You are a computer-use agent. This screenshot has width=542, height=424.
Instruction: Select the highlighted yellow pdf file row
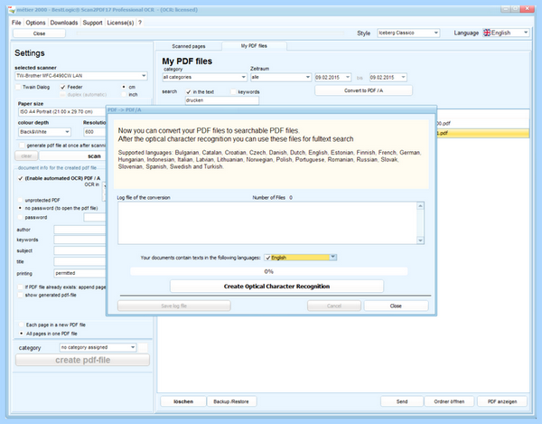[x=483, y=133]
